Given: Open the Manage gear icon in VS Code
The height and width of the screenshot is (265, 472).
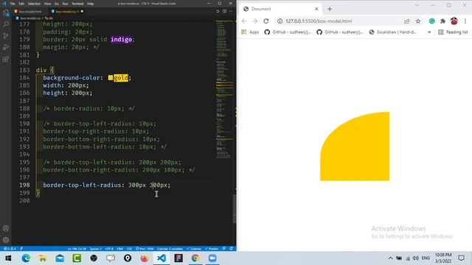Looking at the screenshot, I should [x=6, y=240].
